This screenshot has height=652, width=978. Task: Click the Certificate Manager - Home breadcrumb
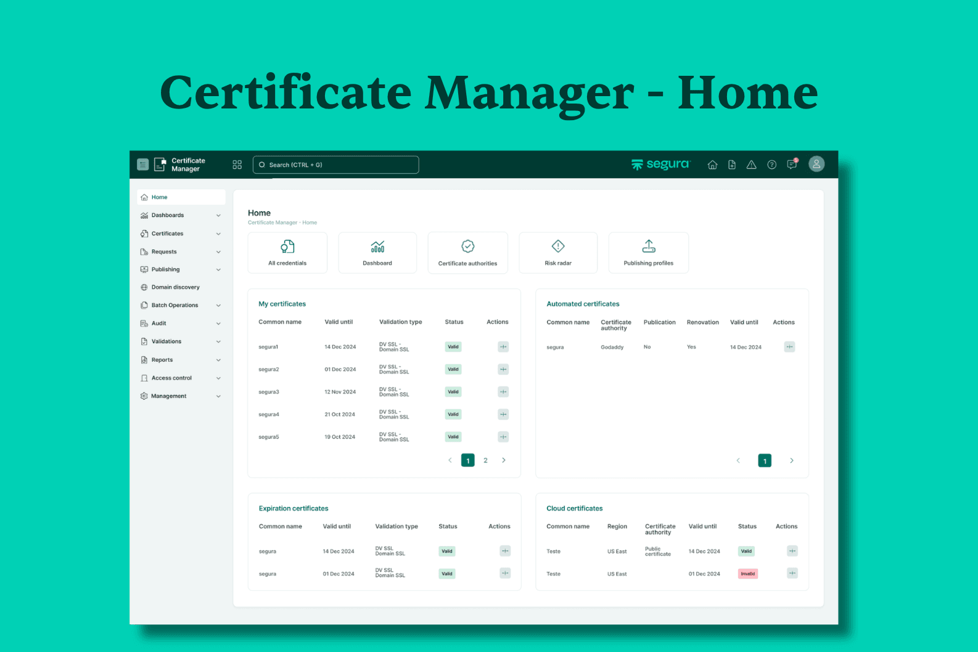tap(282, 222)
